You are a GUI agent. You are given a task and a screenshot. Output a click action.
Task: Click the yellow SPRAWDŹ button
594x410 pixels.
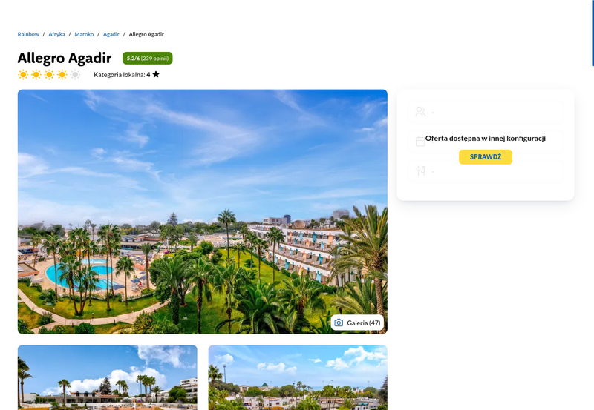tap(486, 157)
